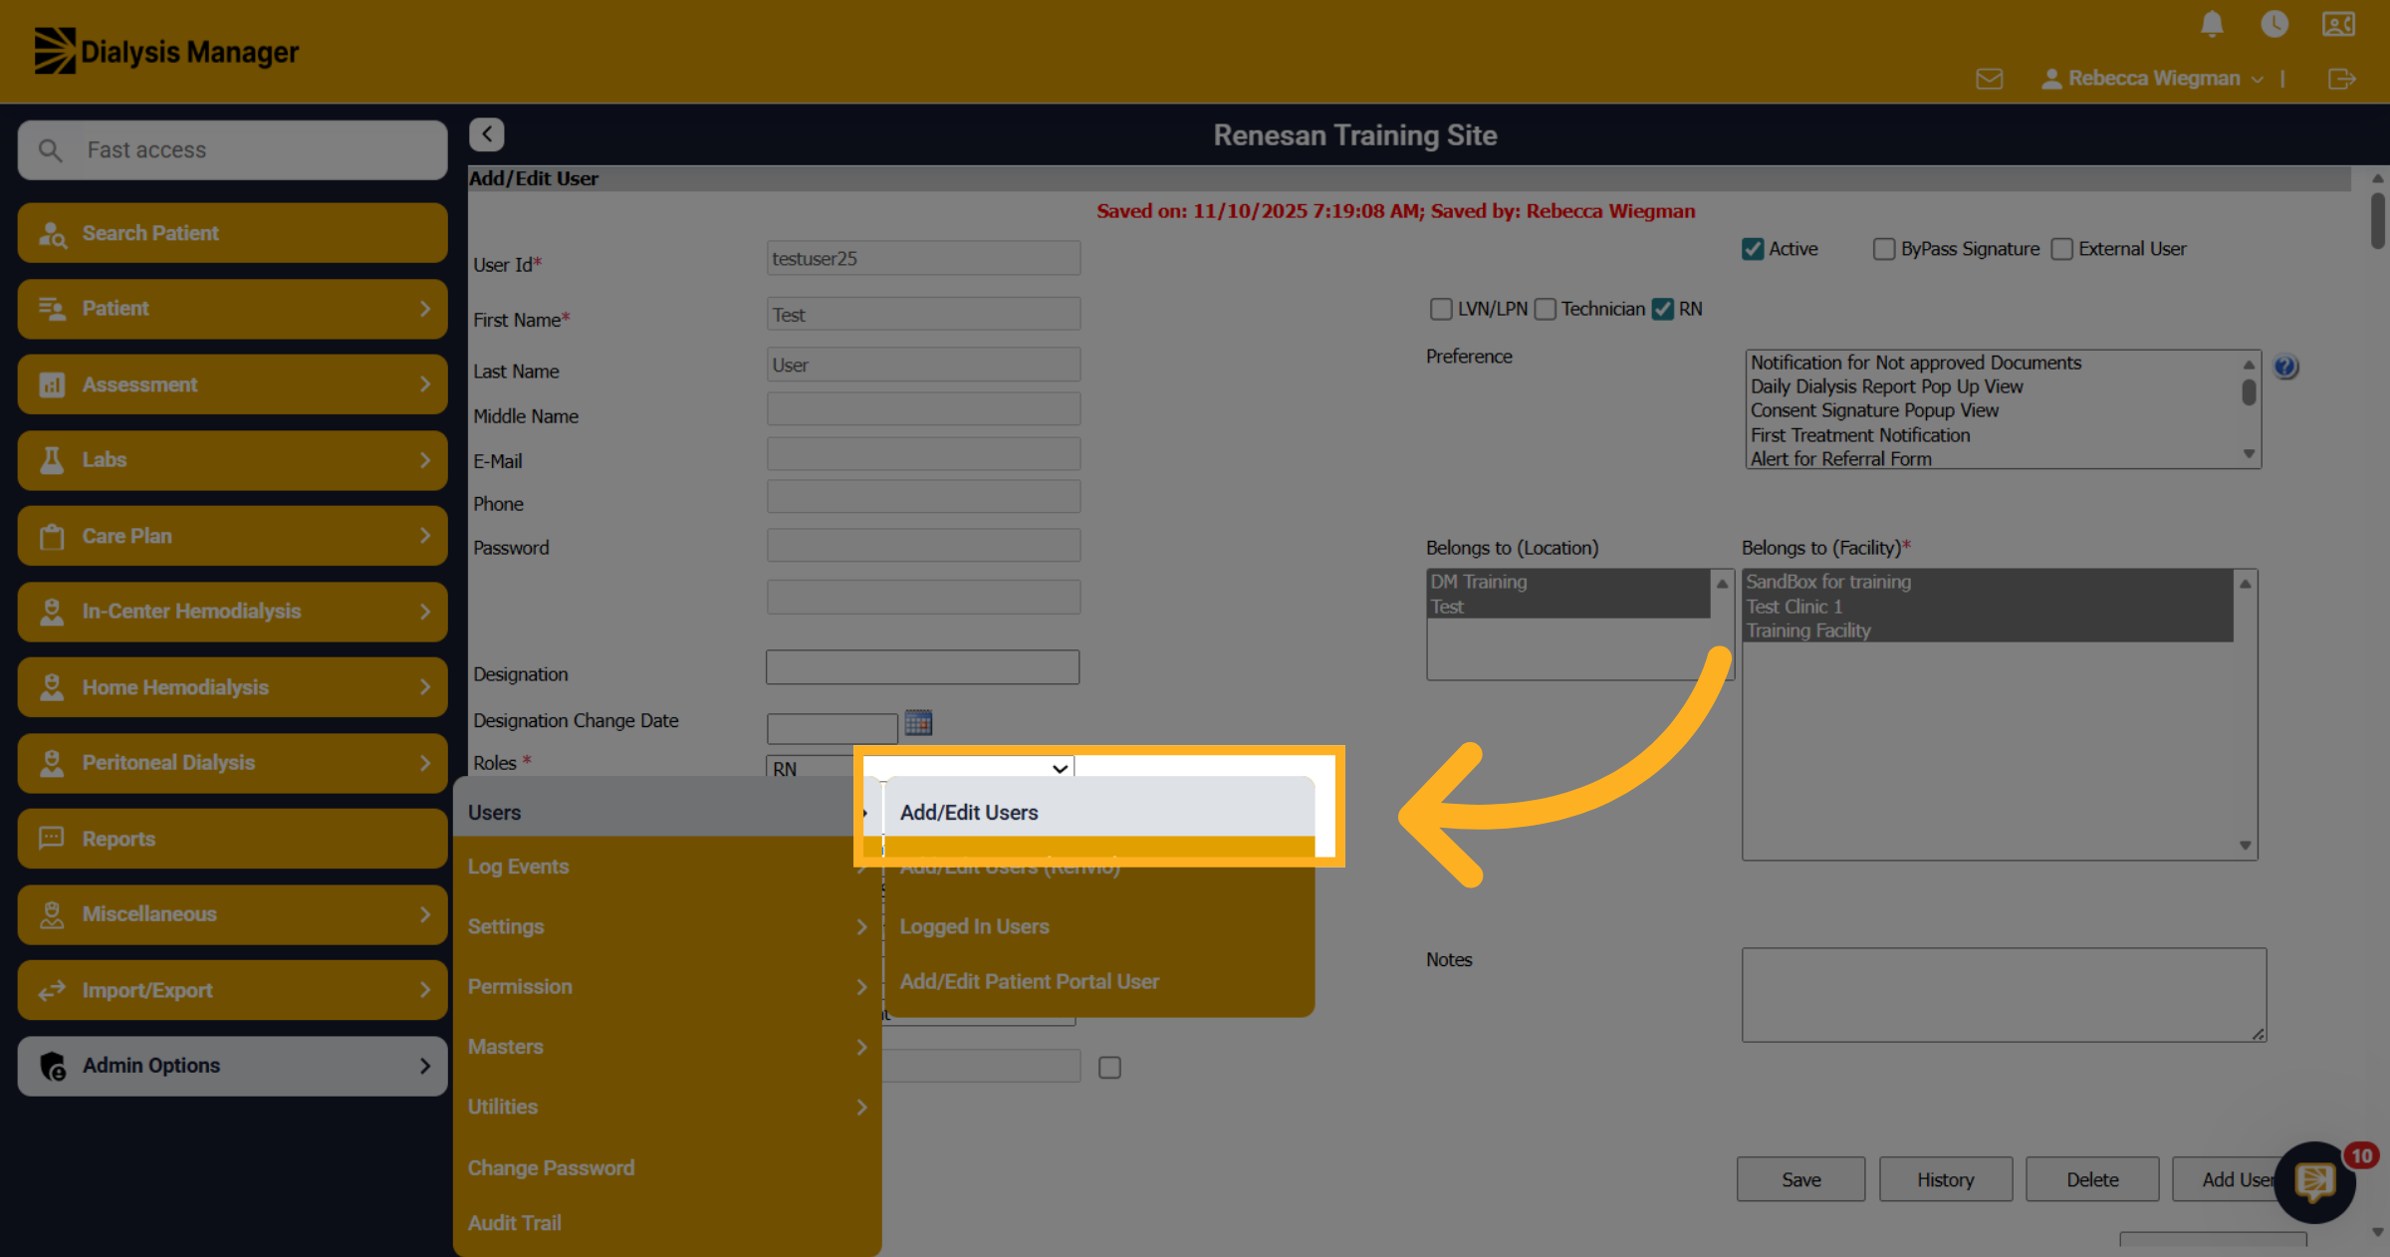The image size is (2390, 1257).
Task: Click the main page vertical scrollbar thumb
Action: [2378, 220]
